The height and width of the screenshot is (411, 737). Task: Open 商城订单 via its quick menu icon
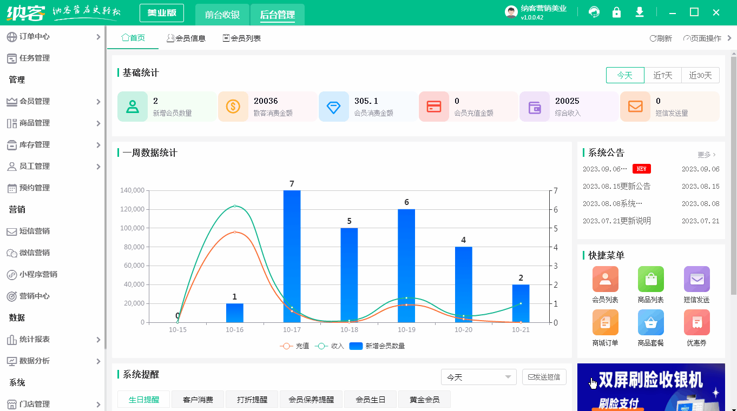[605, 322]
